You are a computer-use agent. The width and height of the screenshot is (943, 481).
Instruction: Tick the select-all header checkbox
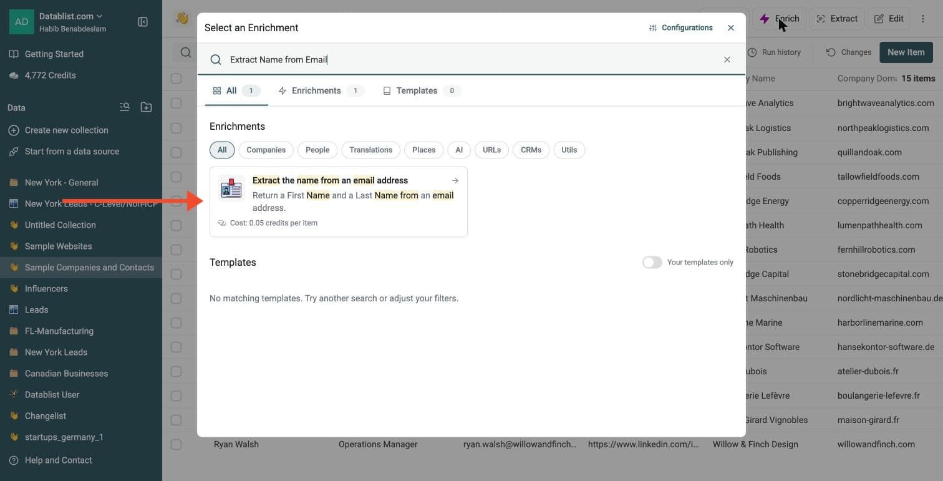177,79
